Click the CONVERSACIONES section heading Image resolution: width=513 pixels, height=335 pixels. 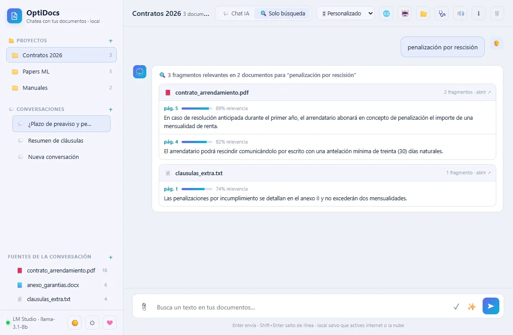pyautogui.click(x=40, y=109)
